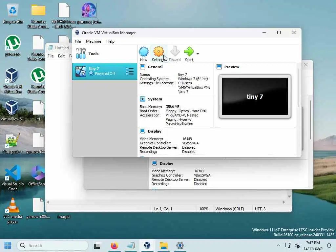336x252 pixels.
Task: Open Settings gear in VirtualBox toolbar
Action: coord(158,54)
